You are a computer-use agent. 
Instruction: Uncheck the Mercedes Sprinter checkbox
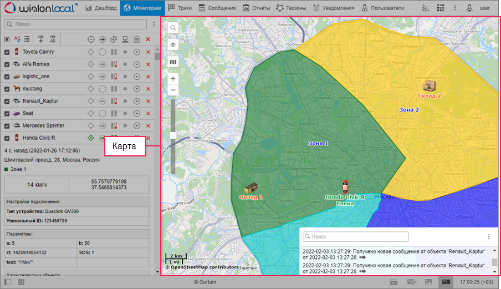coord(7,126)
